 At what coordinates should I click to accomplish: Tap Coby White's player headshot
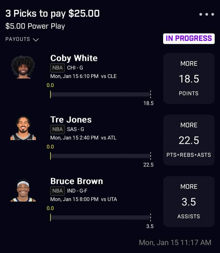tap(23, 67)
